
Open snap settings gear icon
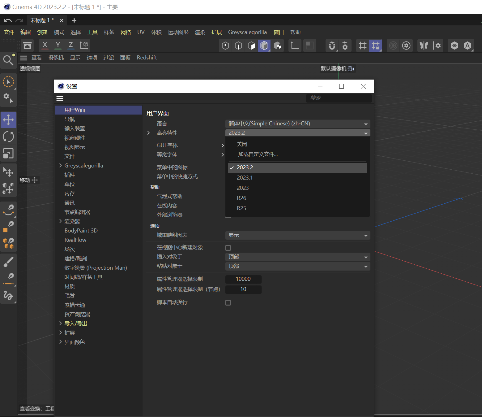345,46
